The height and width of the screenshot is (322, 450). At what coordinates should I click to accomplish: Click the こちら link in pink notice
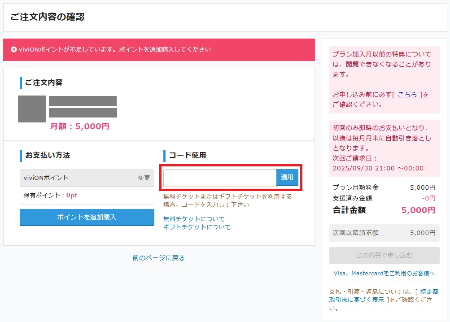(x=407, y=95)
